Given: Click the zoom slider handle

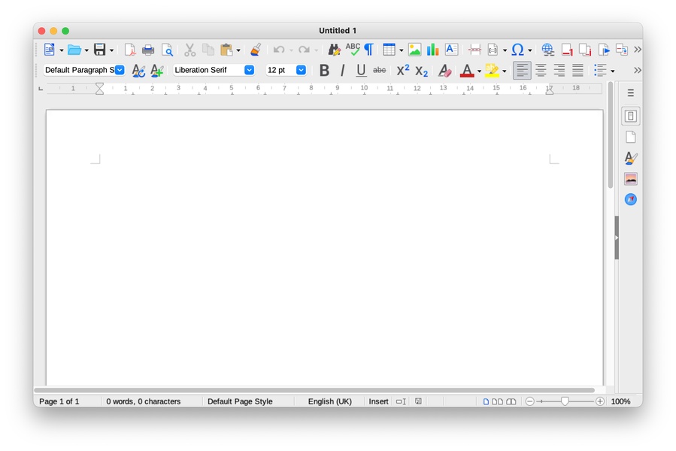Looking at the screenshot, I should coord(565,401).
